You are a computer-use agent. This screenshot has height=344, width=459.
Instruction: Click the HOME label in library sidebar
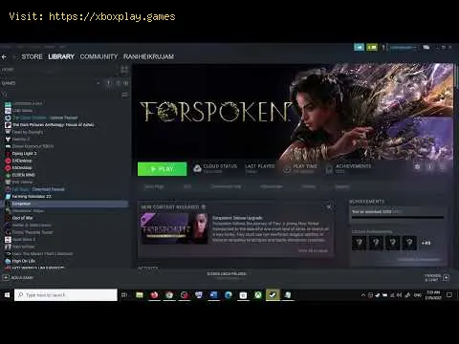click(8, 70)
